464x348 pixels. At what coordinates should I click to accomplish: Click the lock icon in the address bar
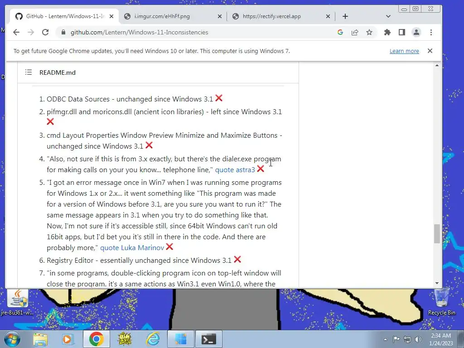[63, 32]
